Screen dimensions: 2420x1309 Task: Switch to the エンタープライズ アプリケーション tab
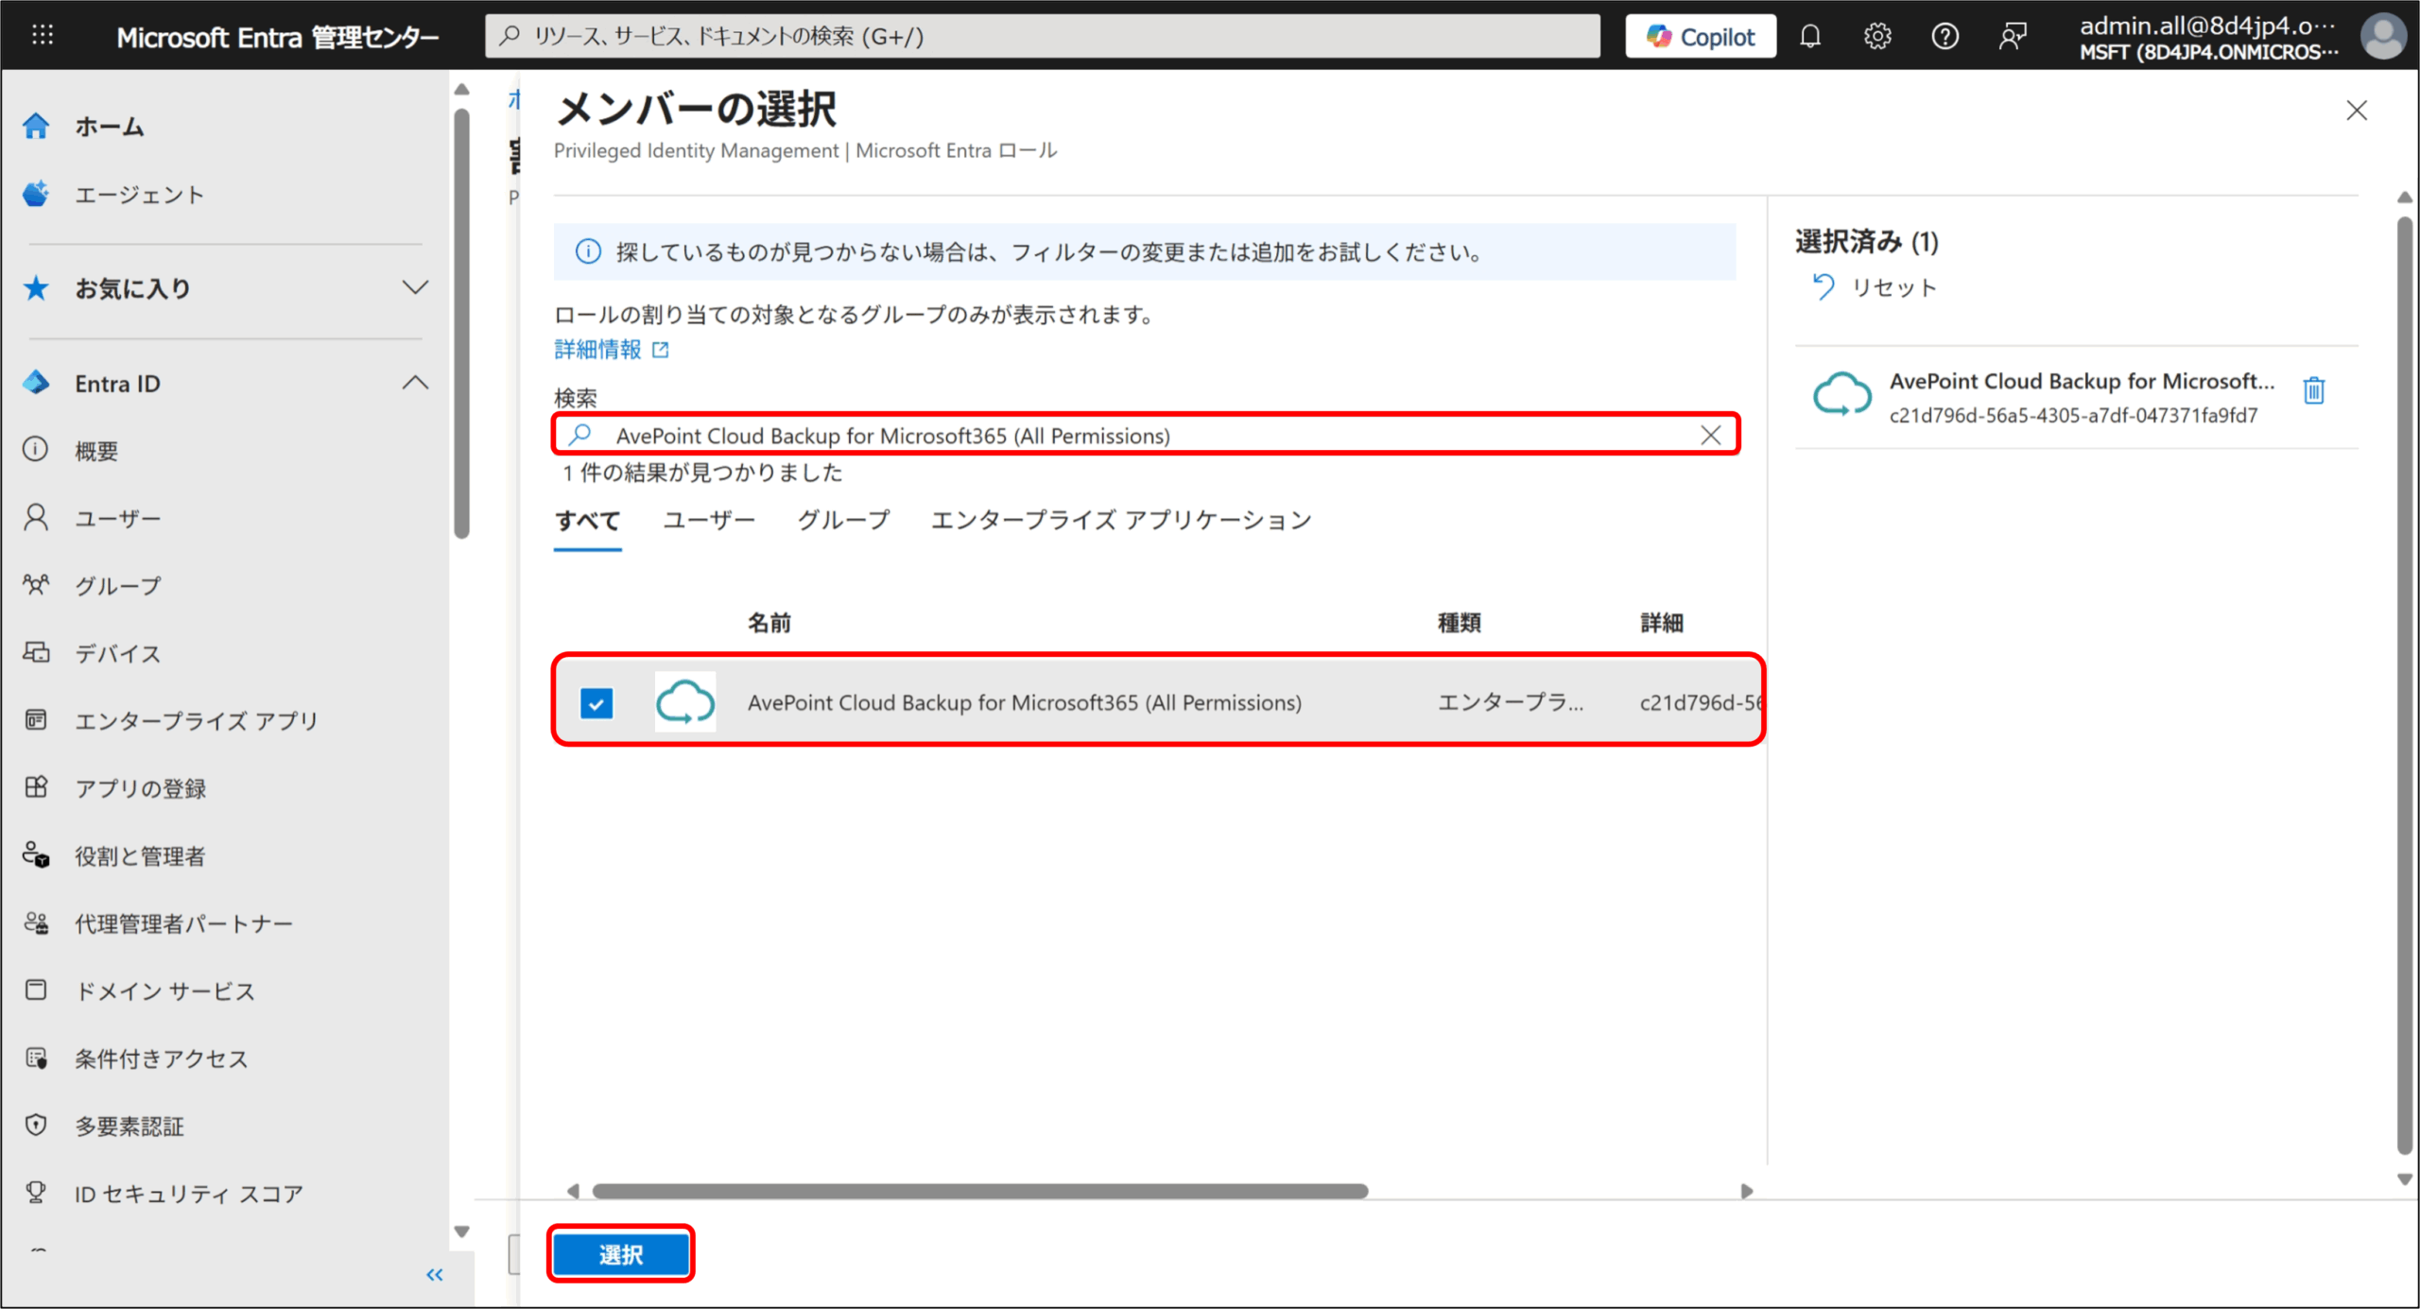click(1120, 520)
